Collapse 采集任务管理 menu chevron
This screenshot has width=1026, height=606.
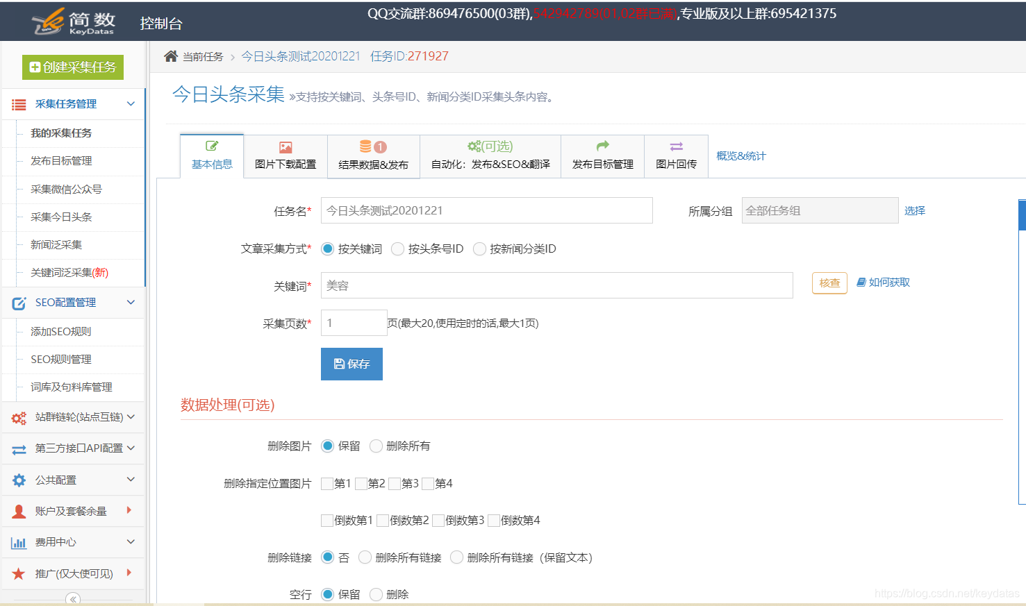(131, 104)
